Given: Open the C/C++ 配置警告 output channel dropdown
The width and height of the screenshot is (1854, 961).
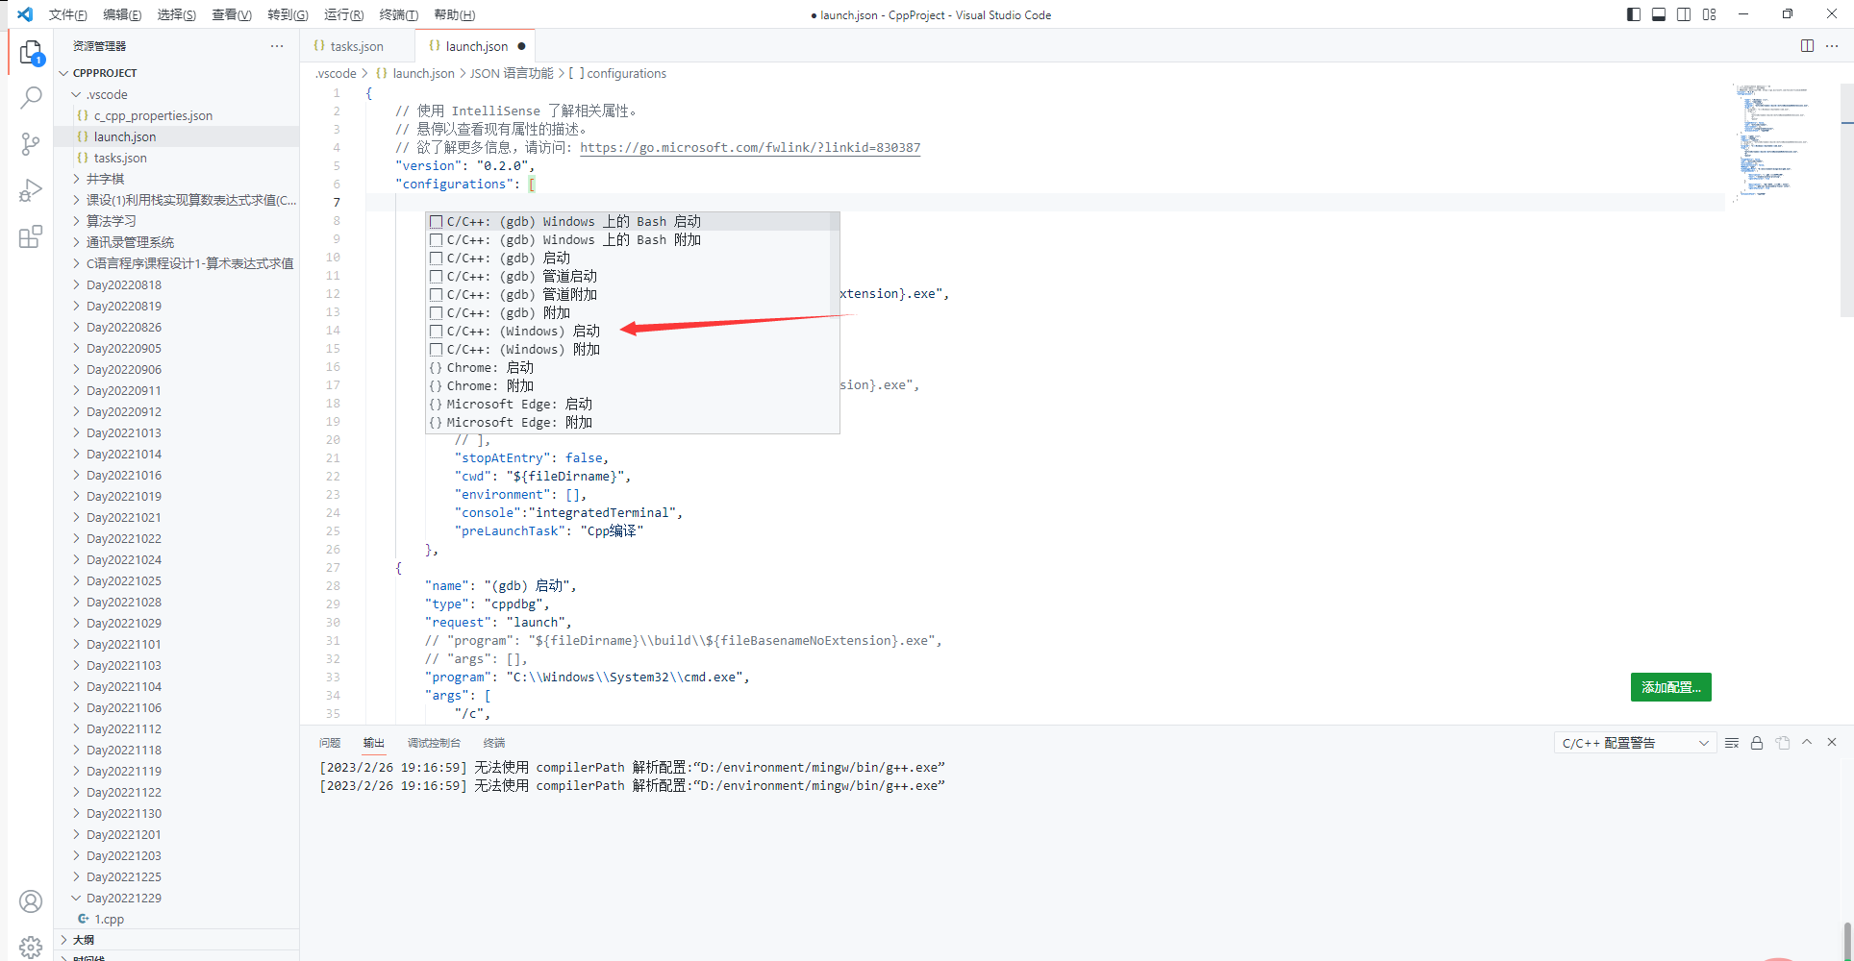Looking at the screenshot, I should point(1635,743).
